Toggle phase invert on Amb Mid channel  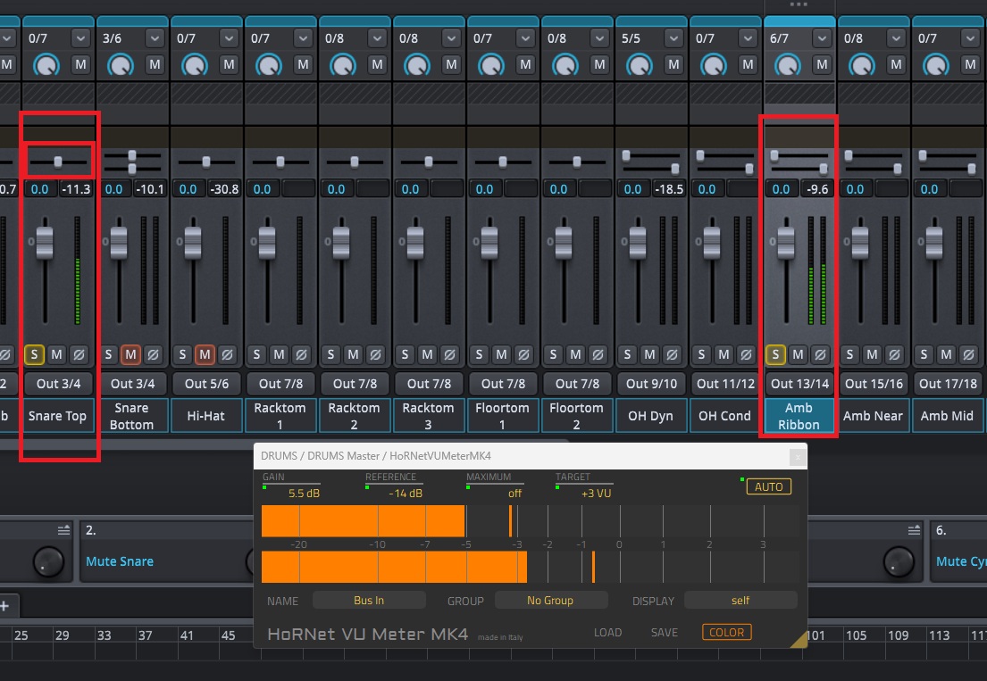[x=969, y=354]
